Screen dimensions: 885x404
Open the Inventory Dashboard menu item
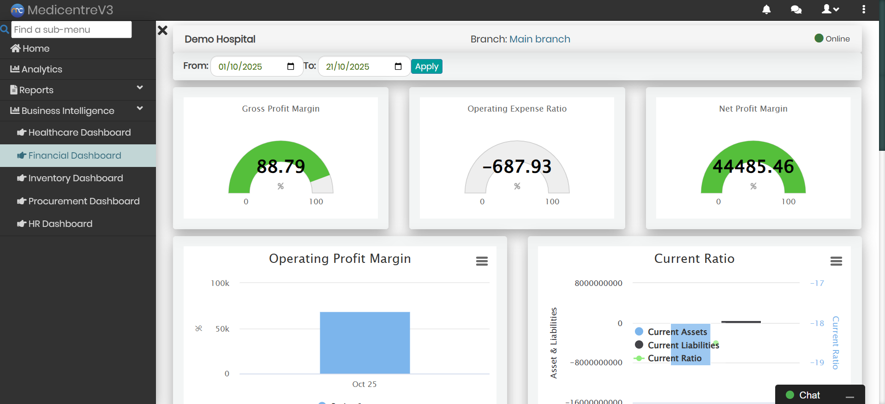75,178
